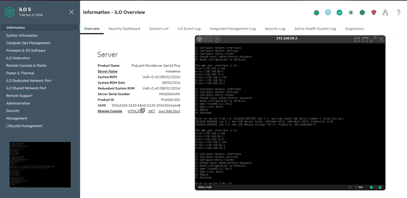Switch to the Security Log tab
The width and height of the screenshot is (407, 198).
275,29
